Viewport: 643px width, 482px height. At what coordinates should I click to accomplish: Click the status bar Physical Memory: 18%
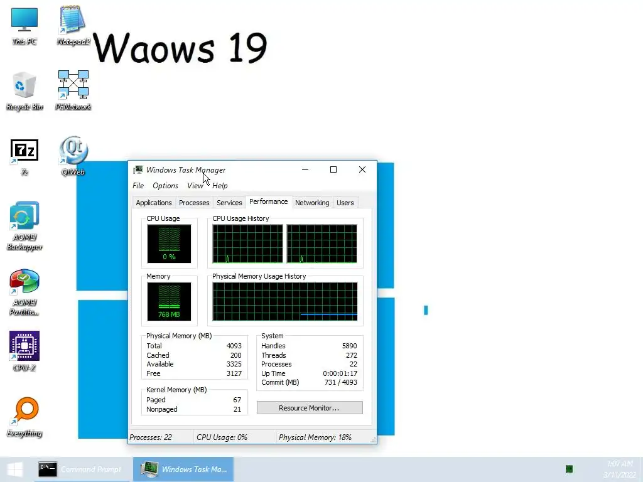click(x=315, y=437)
